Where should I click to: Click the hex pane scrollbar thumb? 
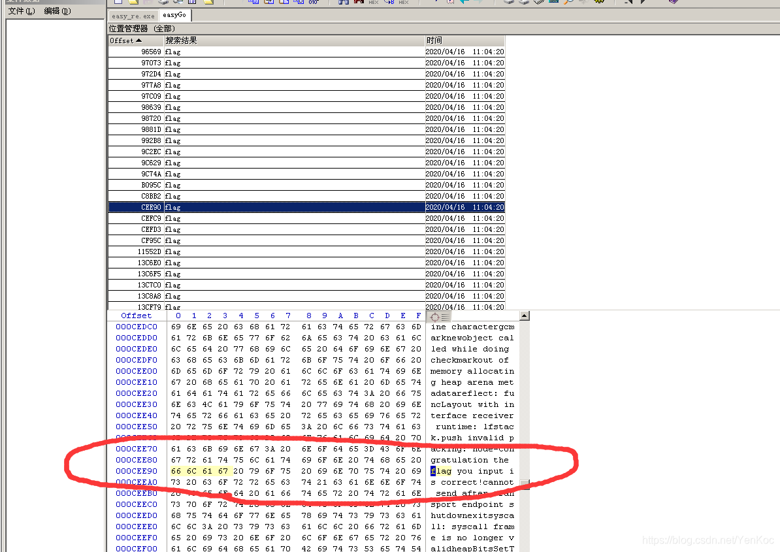525,484
